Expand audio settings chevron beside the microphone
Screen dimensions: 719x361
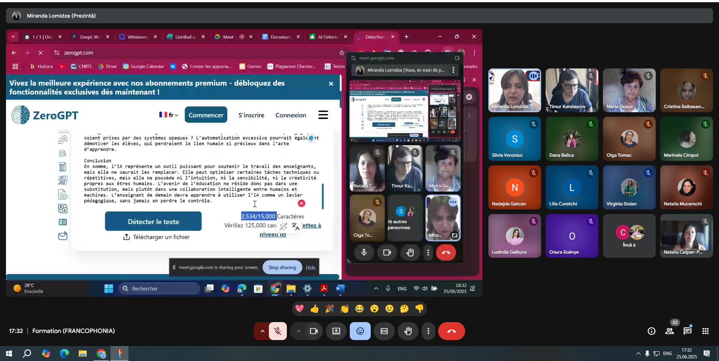(x=262, y=331)
